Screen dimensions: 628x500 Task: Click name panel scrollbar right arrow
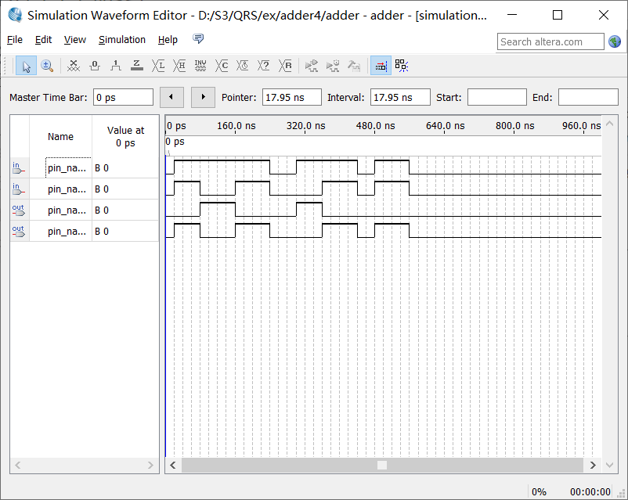pyautogui.click(x=150, y=465)
